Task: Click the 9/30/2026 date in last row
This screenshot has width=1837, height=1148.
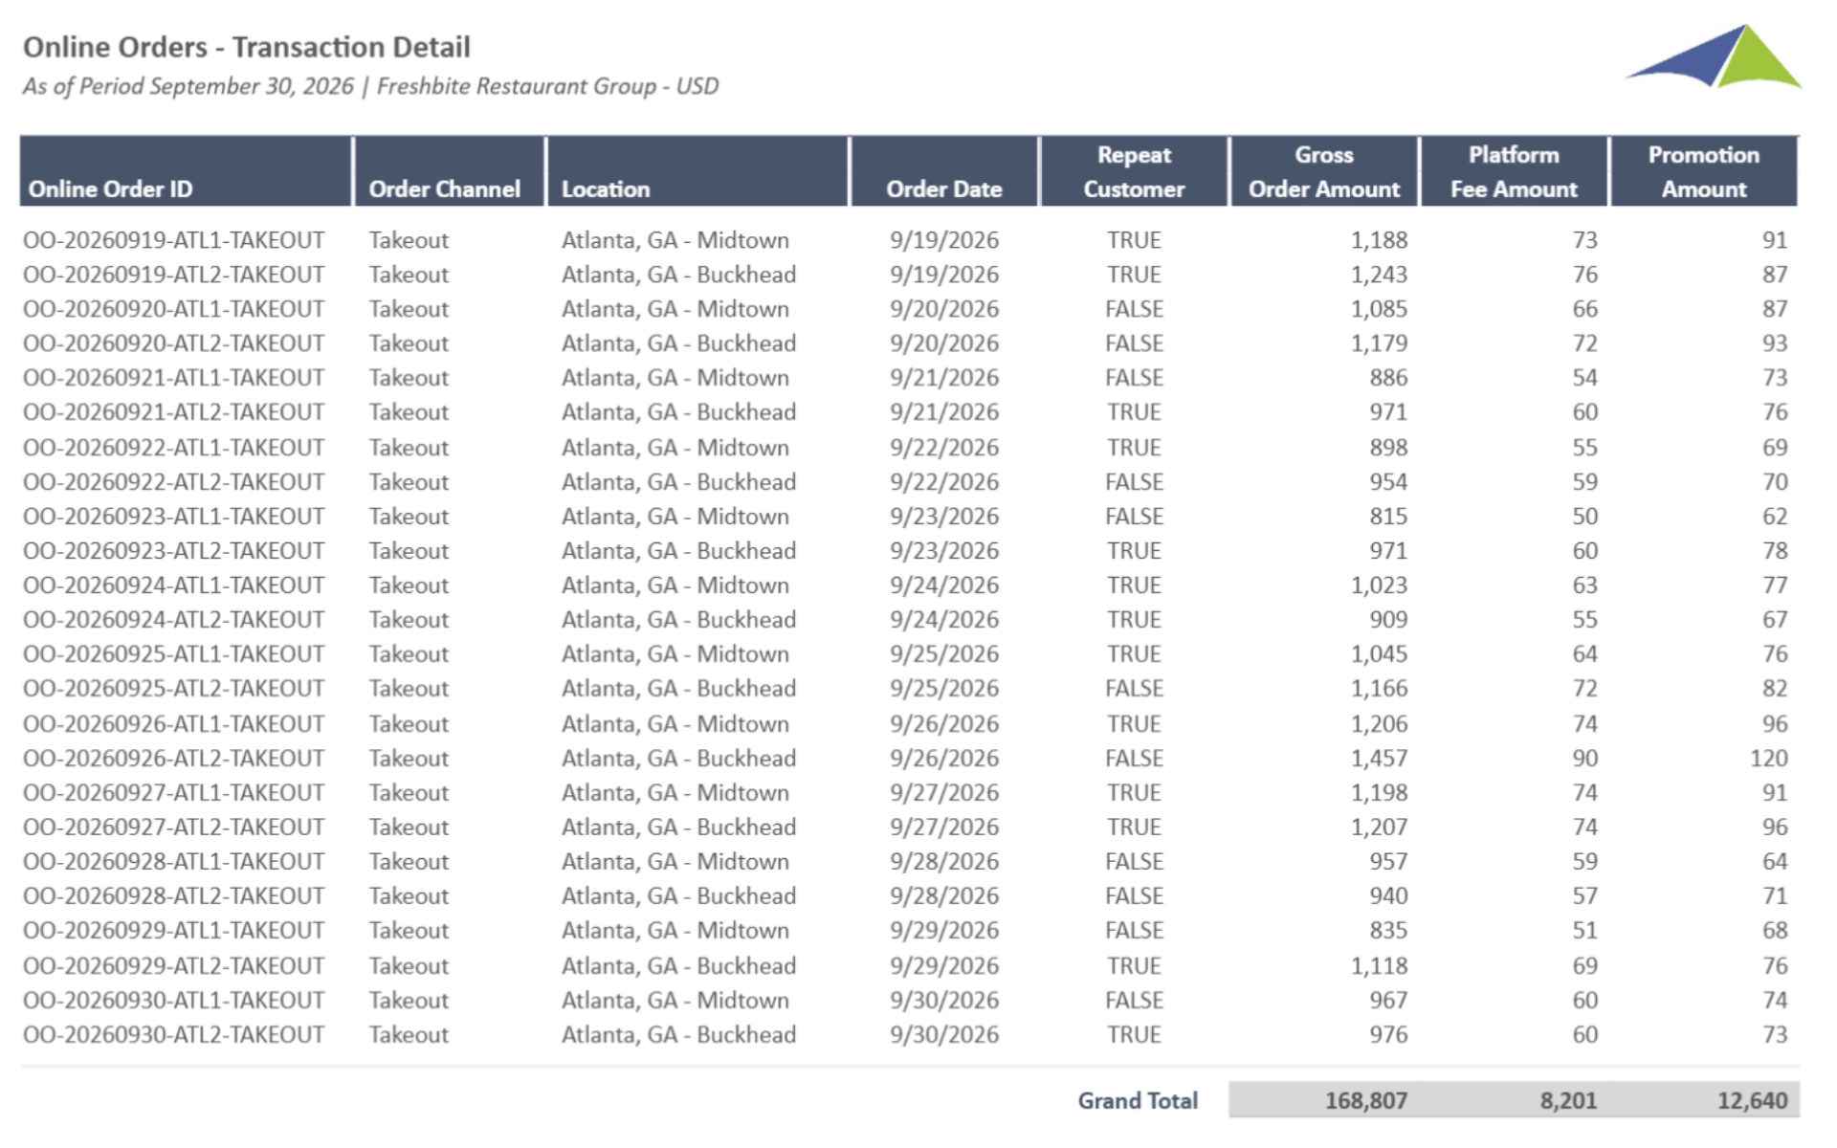Action: coord(943,1034)
